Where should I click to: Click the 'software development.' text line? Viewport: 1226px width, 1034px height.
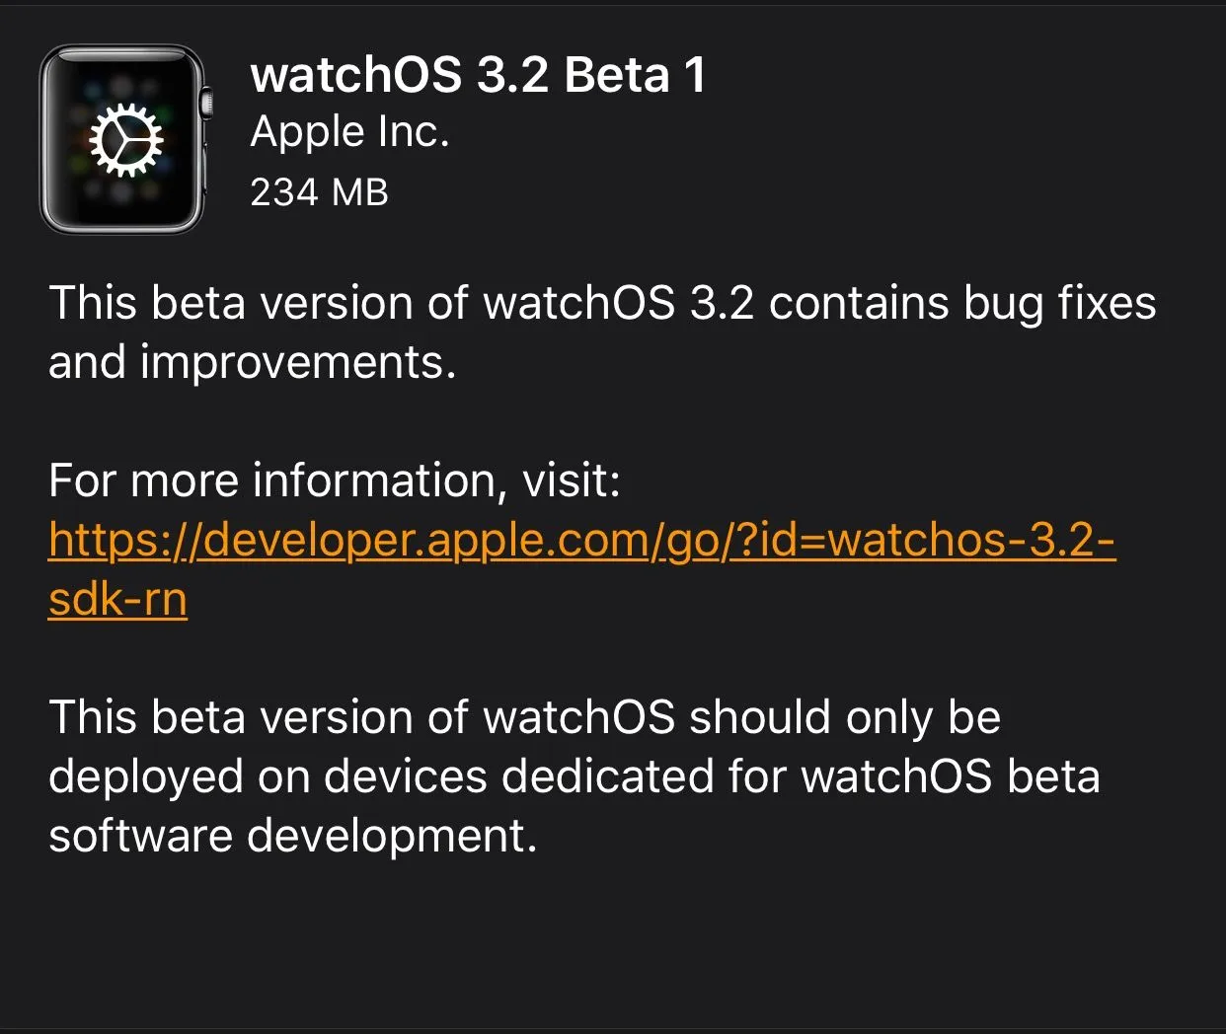[x=292, y=836]
